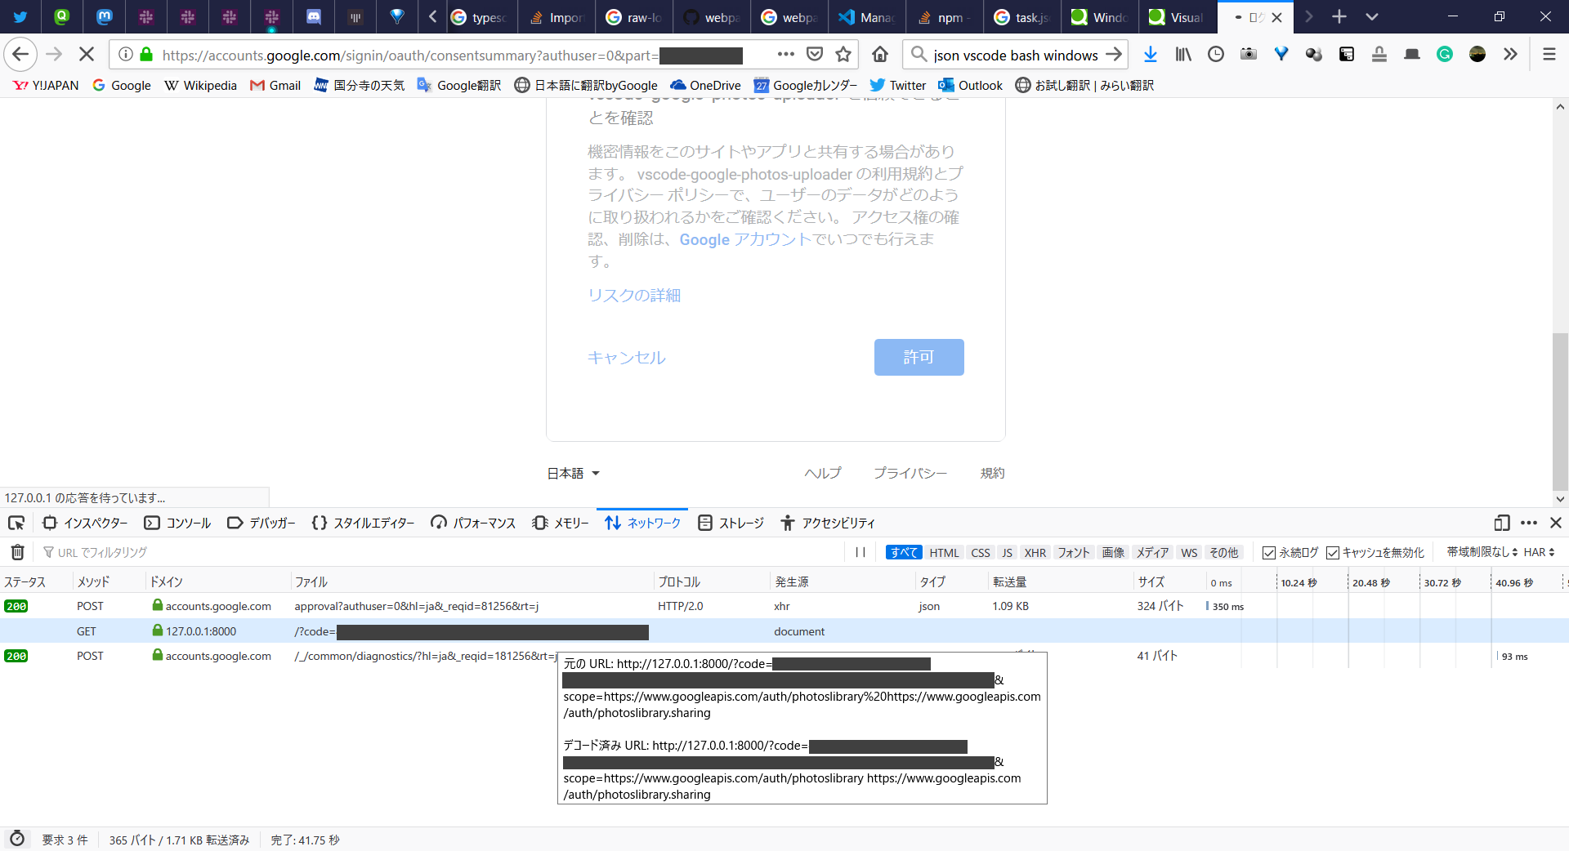Open the リスクの詳細 link
The width and height of the screenshot is (1569, 851).
click(x=633, y=295)
